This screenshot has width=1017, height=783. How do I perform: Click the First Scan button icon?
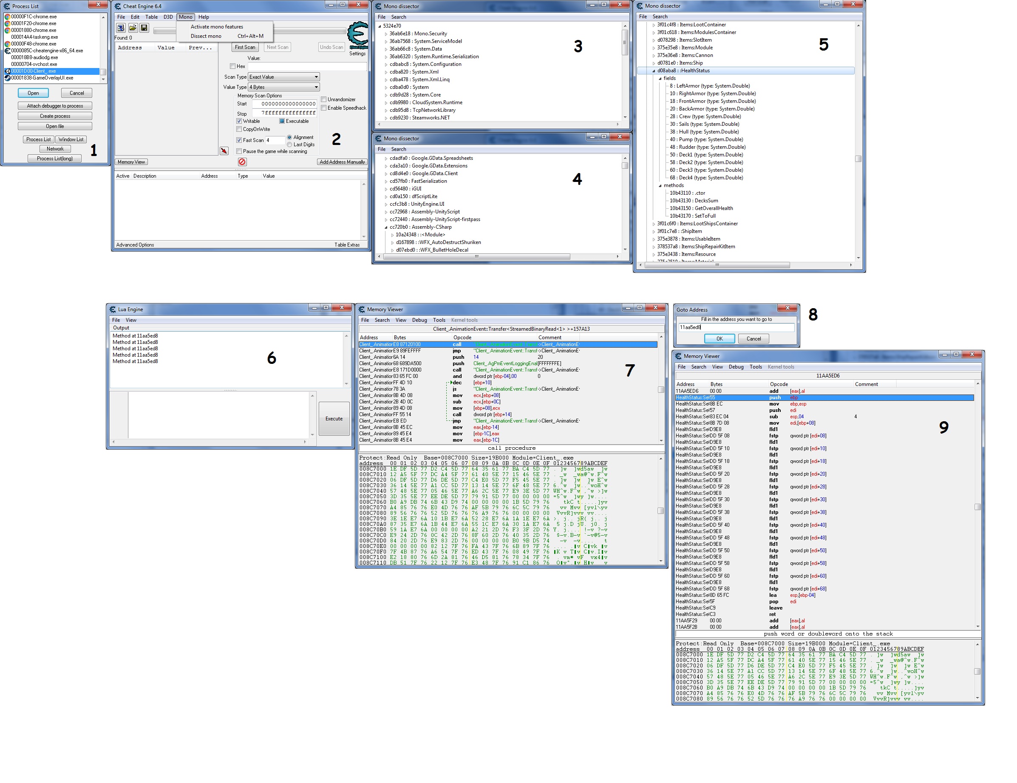point(244,51)
